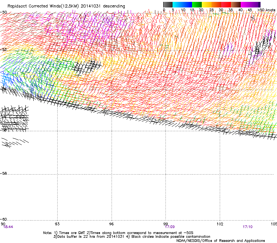Click the gray 0-5 knots legend swatch
277x243 pixels.
[x=168, y=4]
